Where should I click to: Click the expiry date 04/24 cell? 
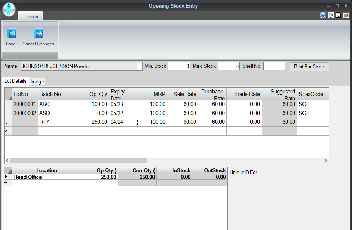(123, 122)
